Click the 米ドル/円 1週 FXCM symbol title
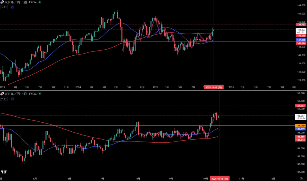Screen dimensions: 307x181 click(x=20, y=2)
